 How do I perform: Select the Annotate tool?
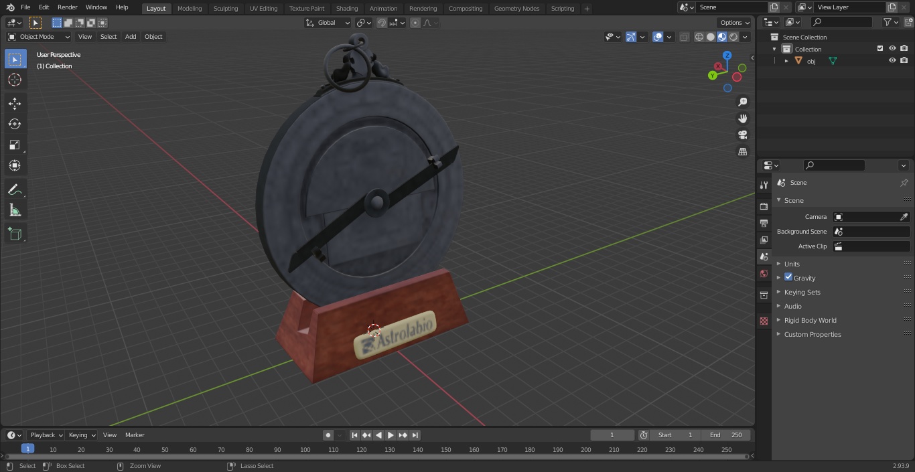point(15,190)
